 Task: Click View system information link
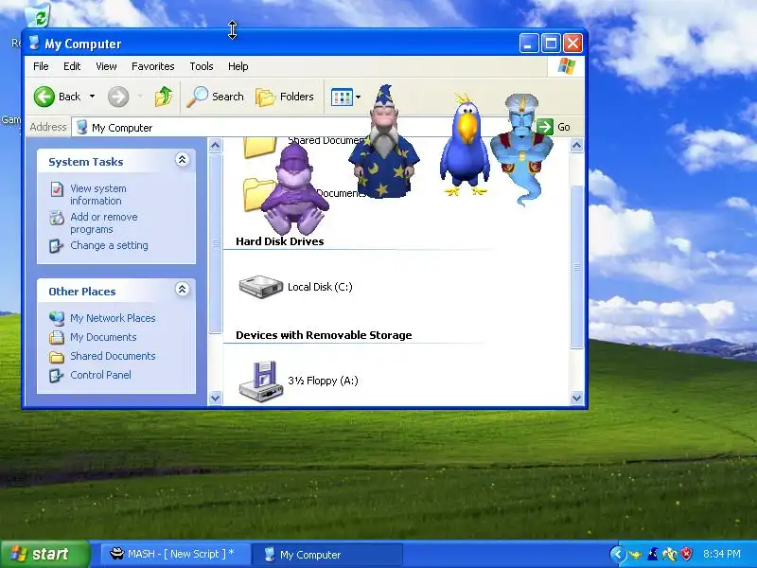point(98,195)
